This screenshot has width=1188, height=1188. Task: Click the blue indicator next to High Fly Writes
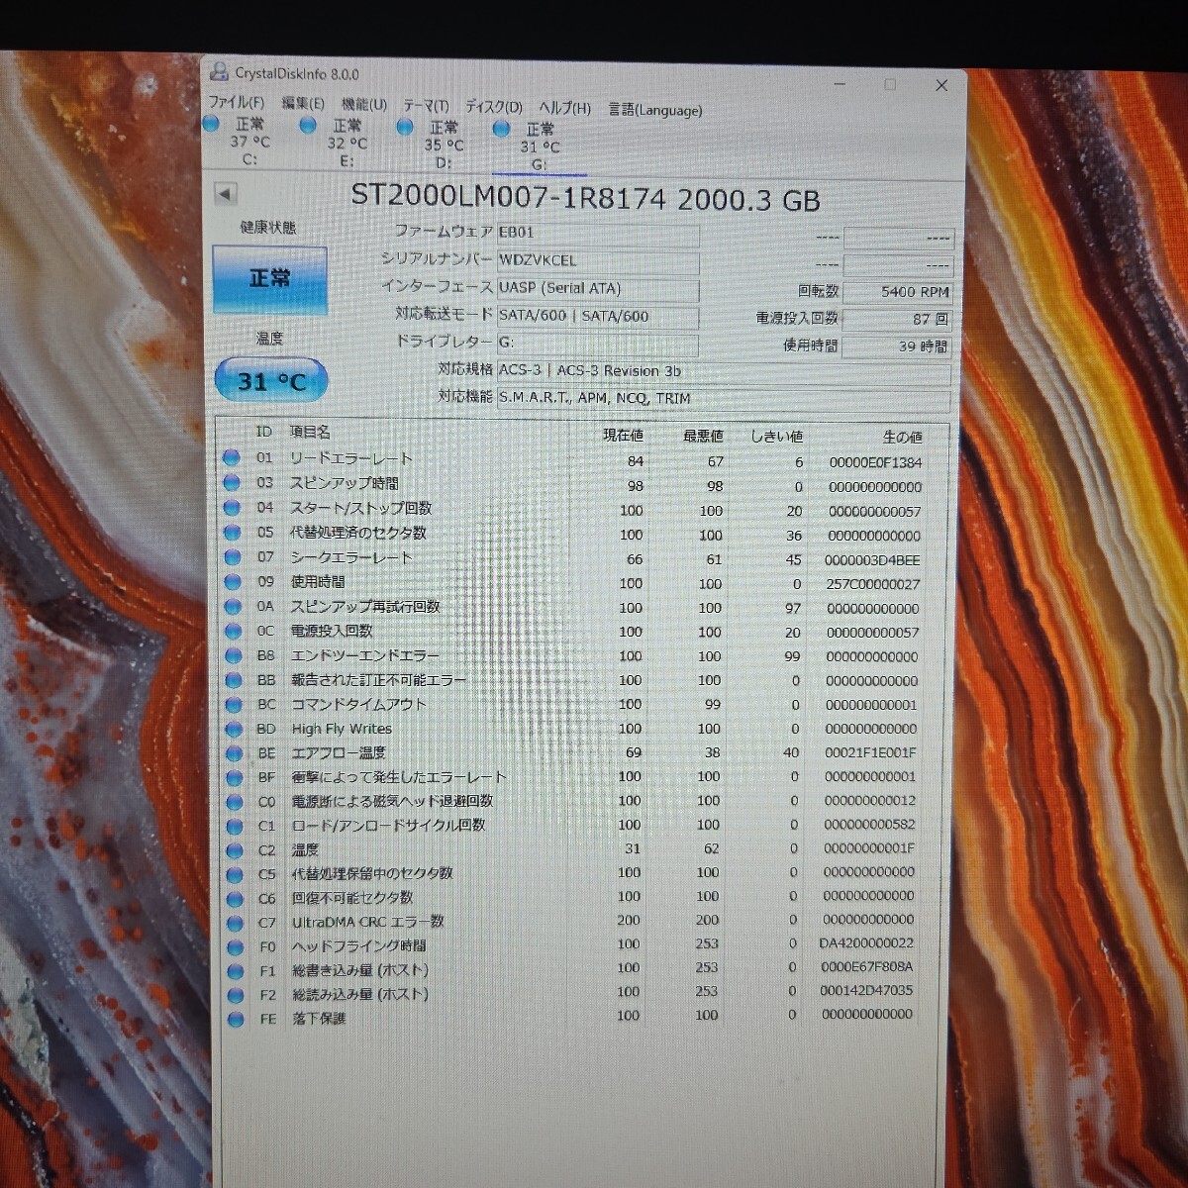coord(235,729)
